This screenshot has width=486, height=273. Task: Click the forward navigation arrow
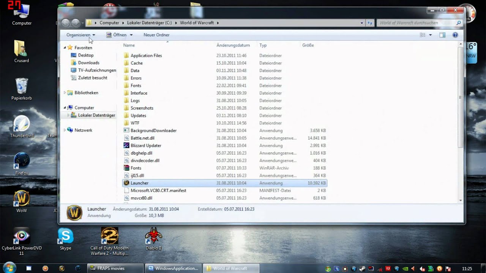[x=76, y=23]
